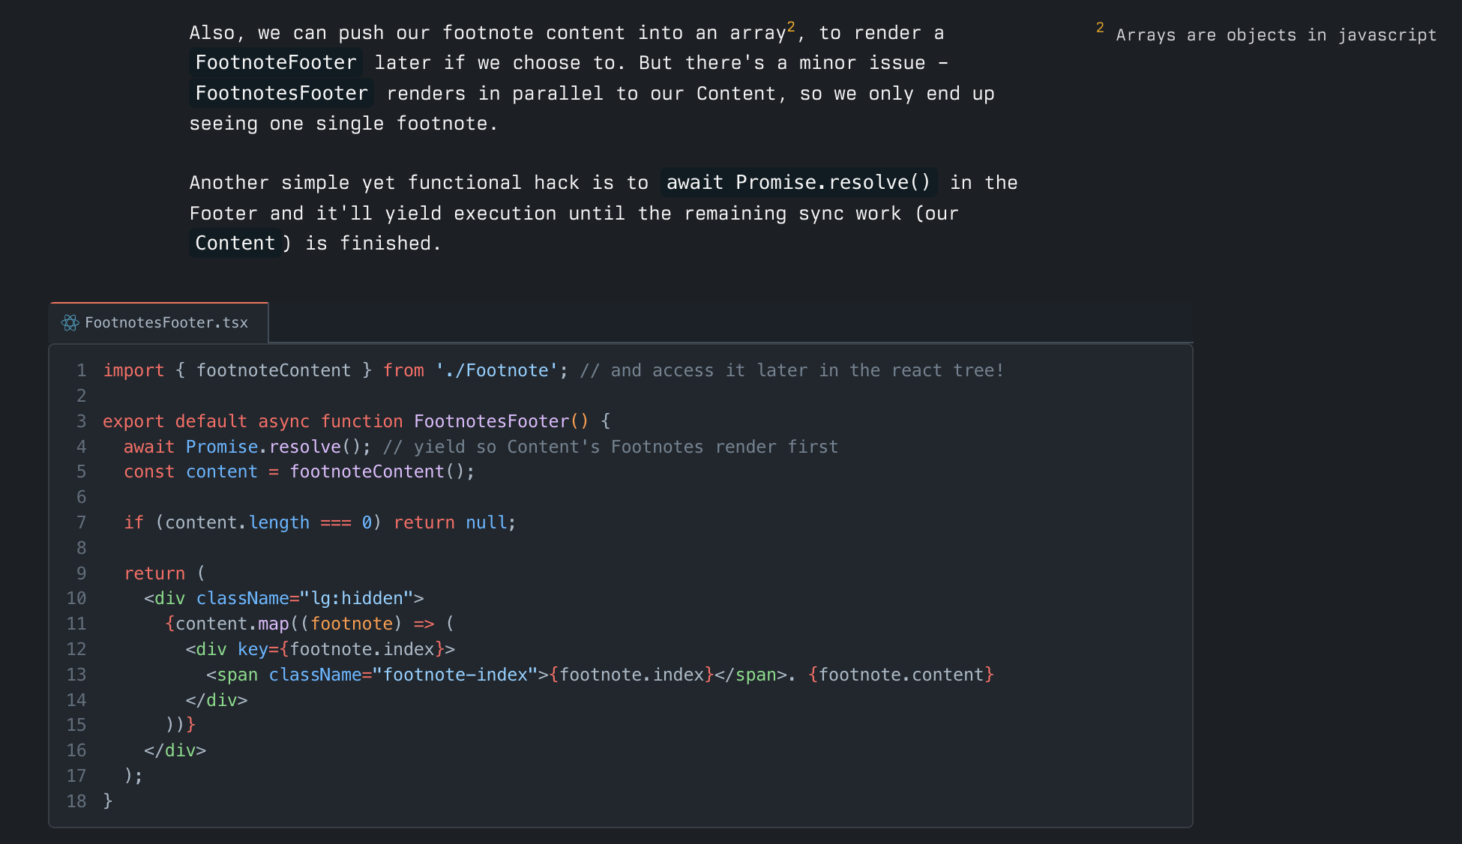Screen dimensions: 1462x844
Task: Click the "lg:hidden" className string
Action: point(356,598)
